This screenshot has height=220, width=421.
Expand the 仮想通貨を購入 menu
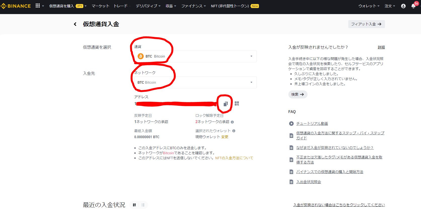tap(68, 6)
